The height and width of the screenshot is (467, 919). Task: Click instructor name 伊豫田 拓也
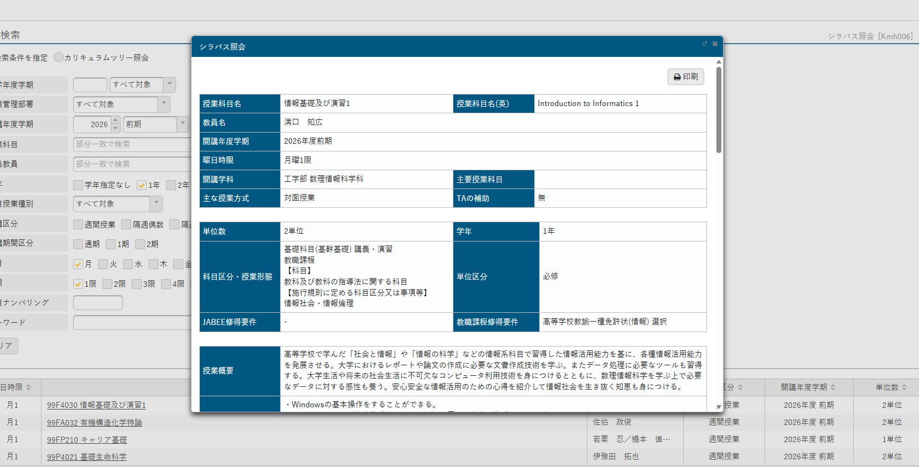coord(616,456)
